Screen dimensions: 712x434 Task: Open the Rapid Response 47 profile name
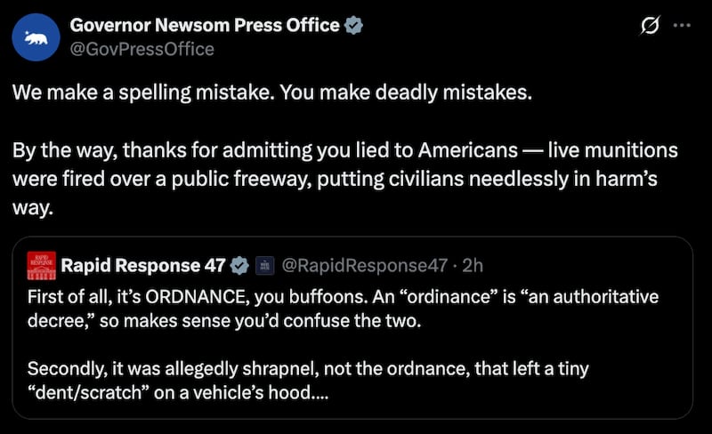(142, 264)
